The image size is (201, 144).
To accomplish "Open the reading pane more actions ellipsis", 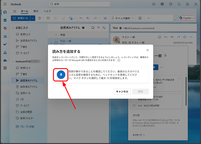I will 191,37.
